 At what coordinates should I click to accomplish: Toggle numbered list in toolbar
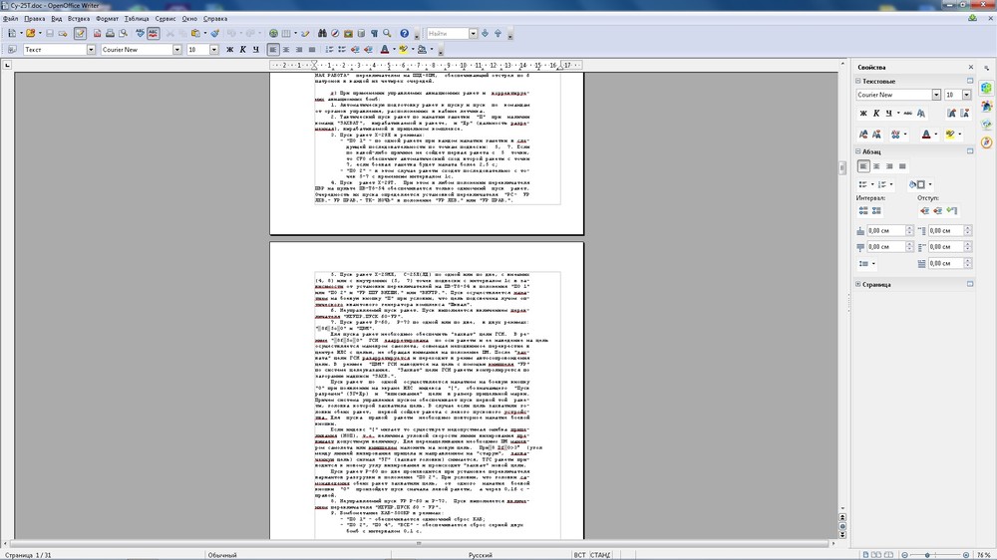[329, 50]
